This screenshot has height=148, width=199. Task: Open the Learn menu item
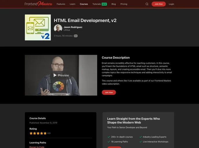coord(73,4)
